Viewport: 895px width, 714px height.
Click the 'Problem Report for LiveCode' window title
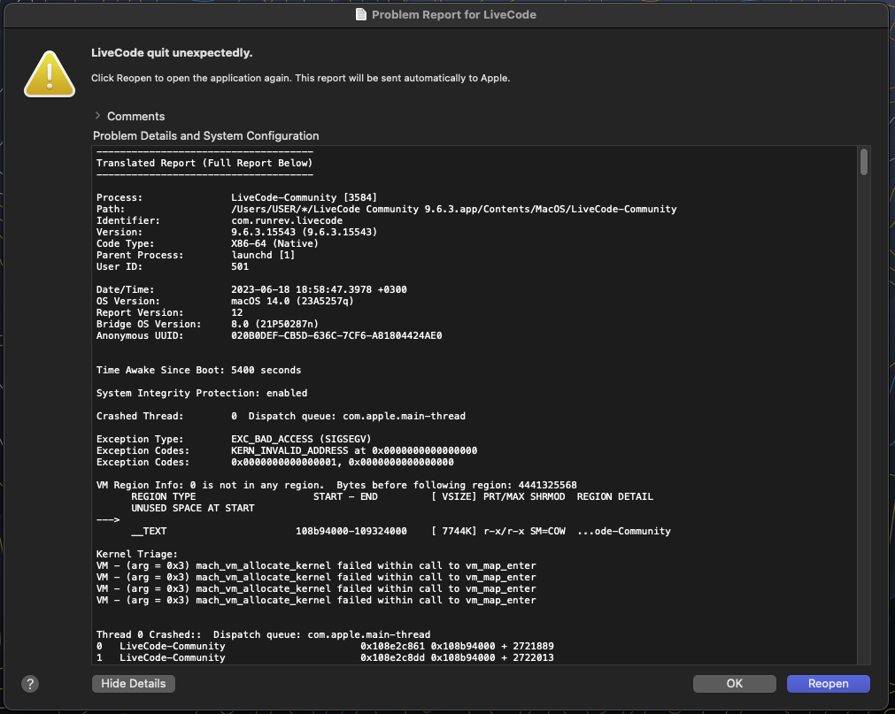tap(453, 14)
